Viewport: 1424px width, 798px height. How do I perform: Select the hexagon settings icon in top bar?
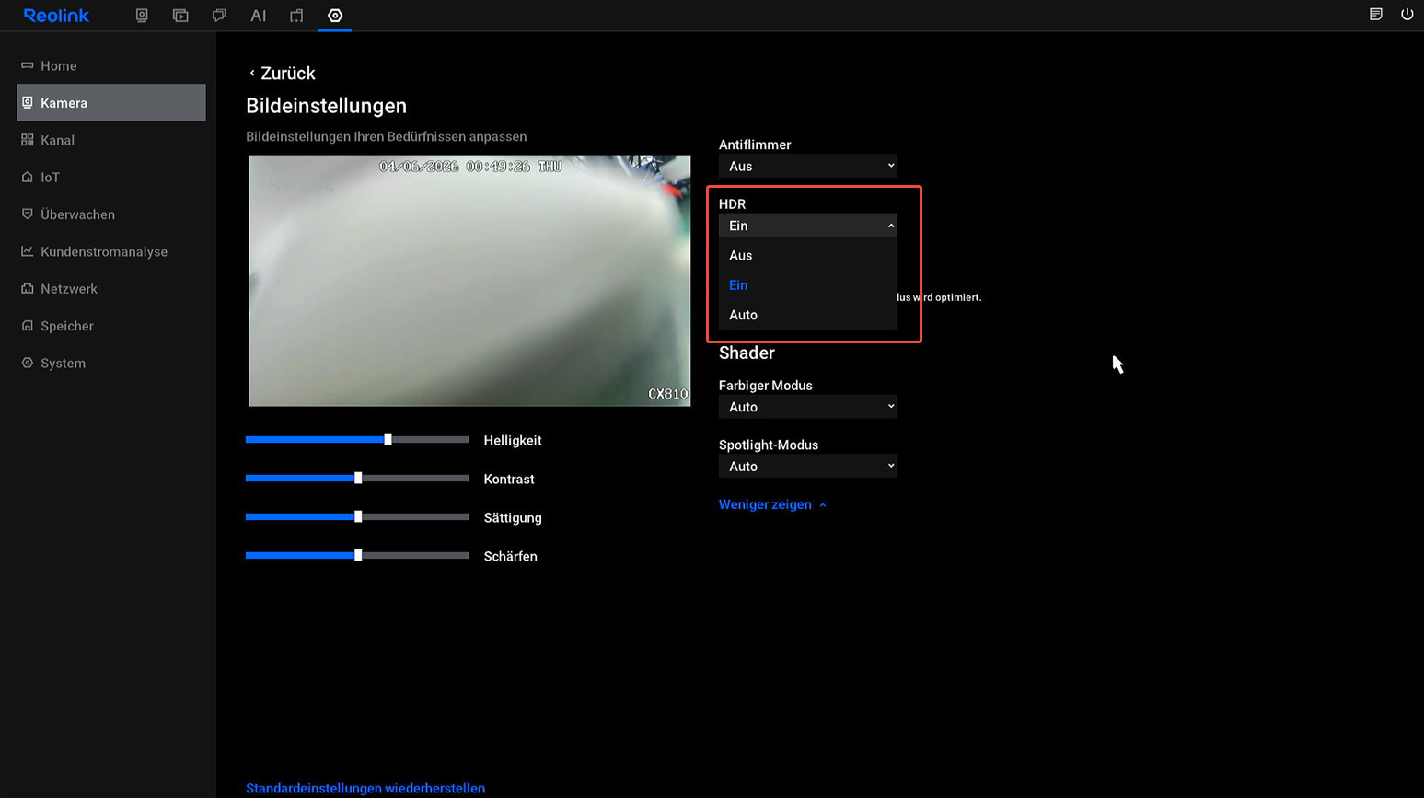pos(335,16)
